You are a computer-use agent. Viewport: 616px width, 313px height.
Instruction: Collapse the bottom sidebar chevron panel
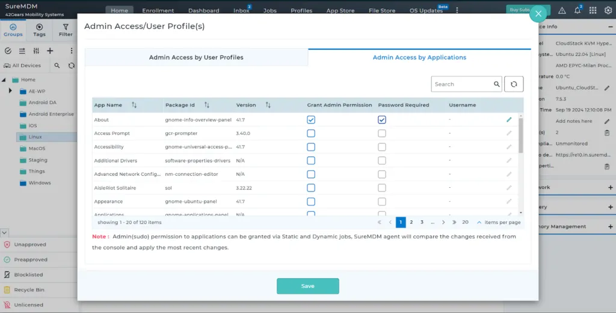4,233
